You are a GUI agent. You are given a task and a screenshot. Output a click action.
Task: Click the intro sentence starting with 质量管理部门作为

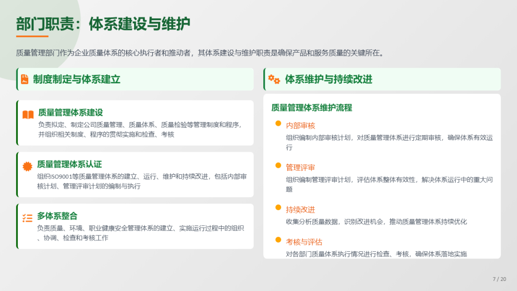200,53
